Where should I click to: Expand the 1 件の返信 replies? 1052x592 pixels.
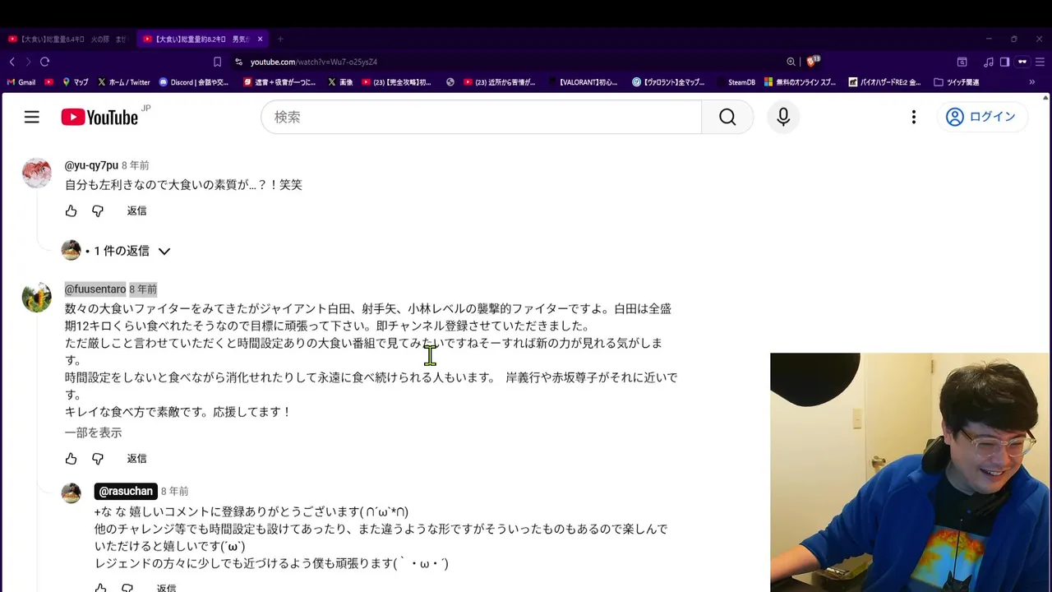pyautogui.click(x=117, y=251)
